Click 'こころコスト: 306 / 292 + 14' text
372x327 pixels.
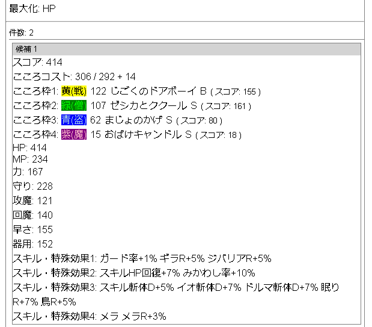pos(75,77)
